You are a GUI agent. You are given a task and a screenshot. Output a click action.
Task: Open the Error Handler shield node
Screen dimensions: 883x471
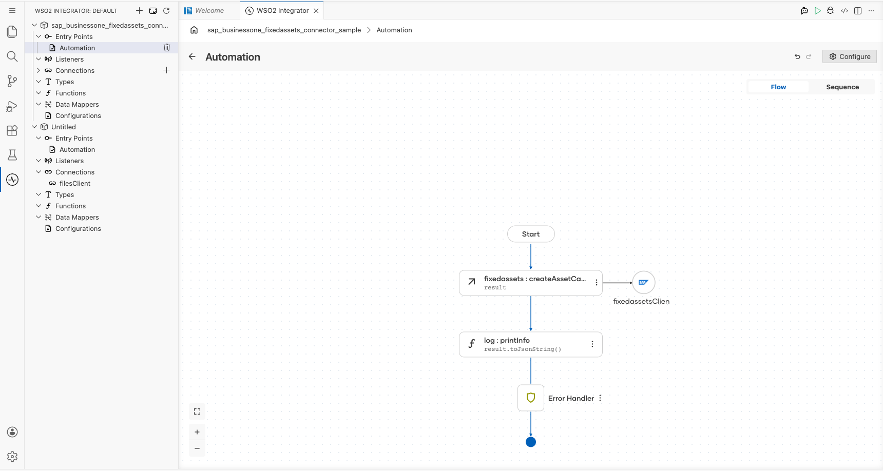coord(531,398)
